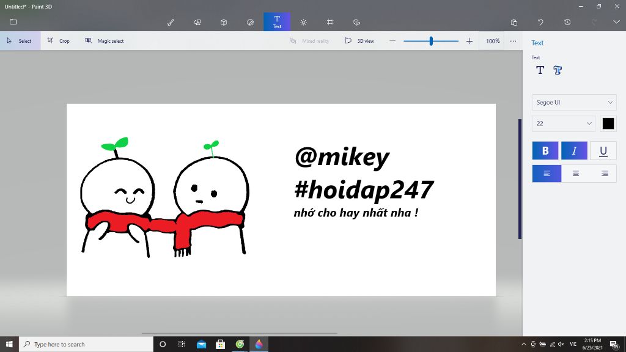Click the Paint 3D taskbar icon
This screenshot has width=626, height=352.
coord(259,344)
